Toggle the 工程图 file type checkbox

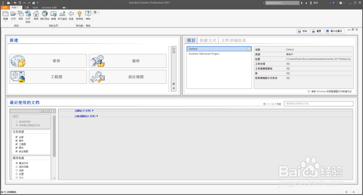[16, 144]
